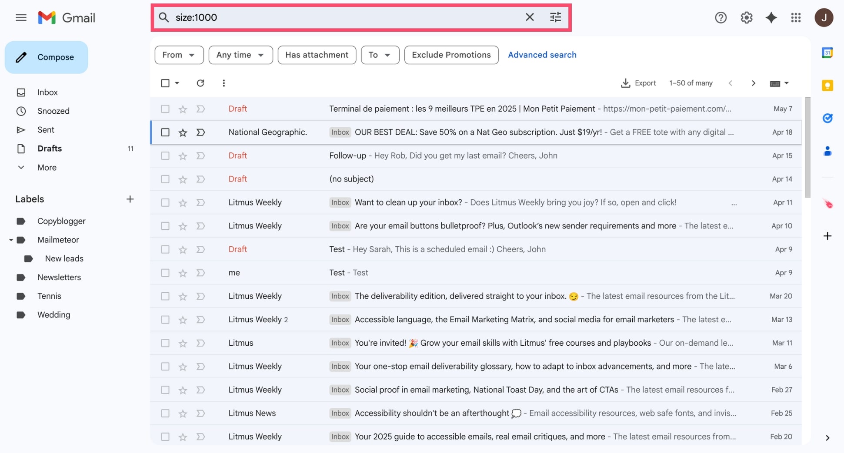
Task: Open Gemini sparkle assistant
Action: 771,18
